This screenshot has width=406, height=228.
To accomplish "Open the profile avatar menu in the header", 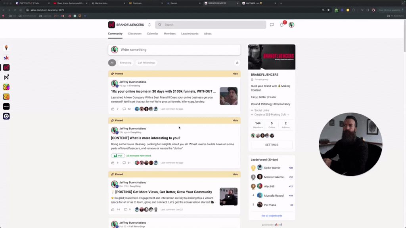I will click(291, 25).
